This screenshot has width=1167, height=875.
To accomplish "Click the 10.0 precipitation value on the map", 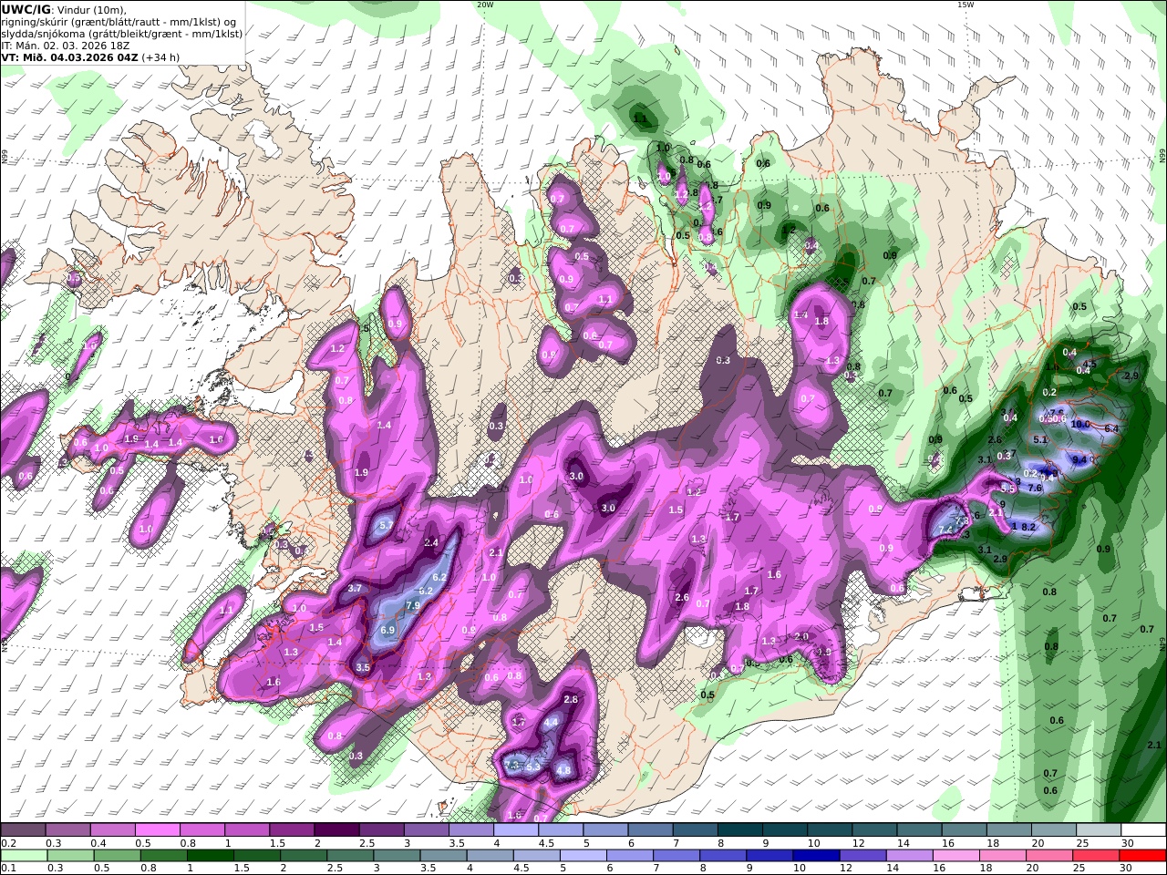I will pos(1080,424).
